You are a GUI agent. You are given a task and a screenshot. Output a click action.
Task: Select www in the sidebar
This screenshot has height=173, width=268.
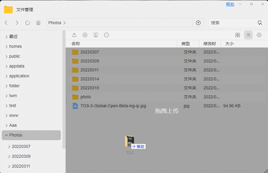(x=14, y=116)
